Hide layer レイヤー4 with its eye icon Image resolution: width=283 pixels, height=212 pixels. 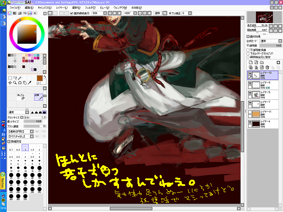250,122
